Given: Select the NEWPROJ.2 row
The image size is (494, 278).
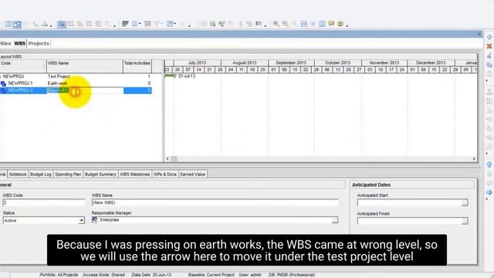Looking at the screenshot, I should tap(76, 91).
